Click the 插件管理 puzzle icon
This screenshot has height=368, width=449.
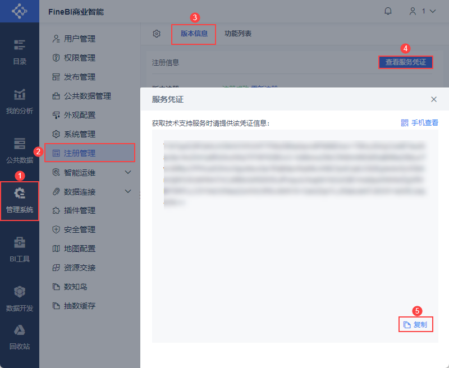click(56, 210)
